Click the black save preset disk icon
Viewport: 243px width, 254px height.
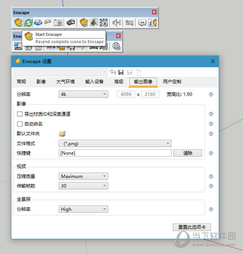coord(121,72)
